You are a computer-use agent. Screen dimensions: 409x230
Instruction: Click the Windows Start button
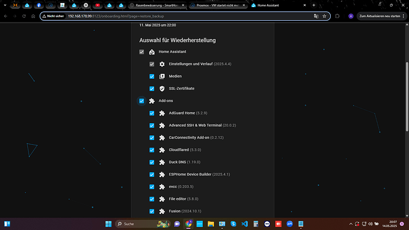tap(108, 223)
